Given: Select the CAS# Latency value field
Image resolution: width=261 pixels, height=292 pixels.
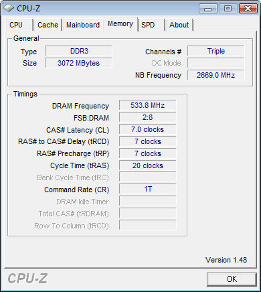Looking at the screenshot, I should click(x=148, y=129).
